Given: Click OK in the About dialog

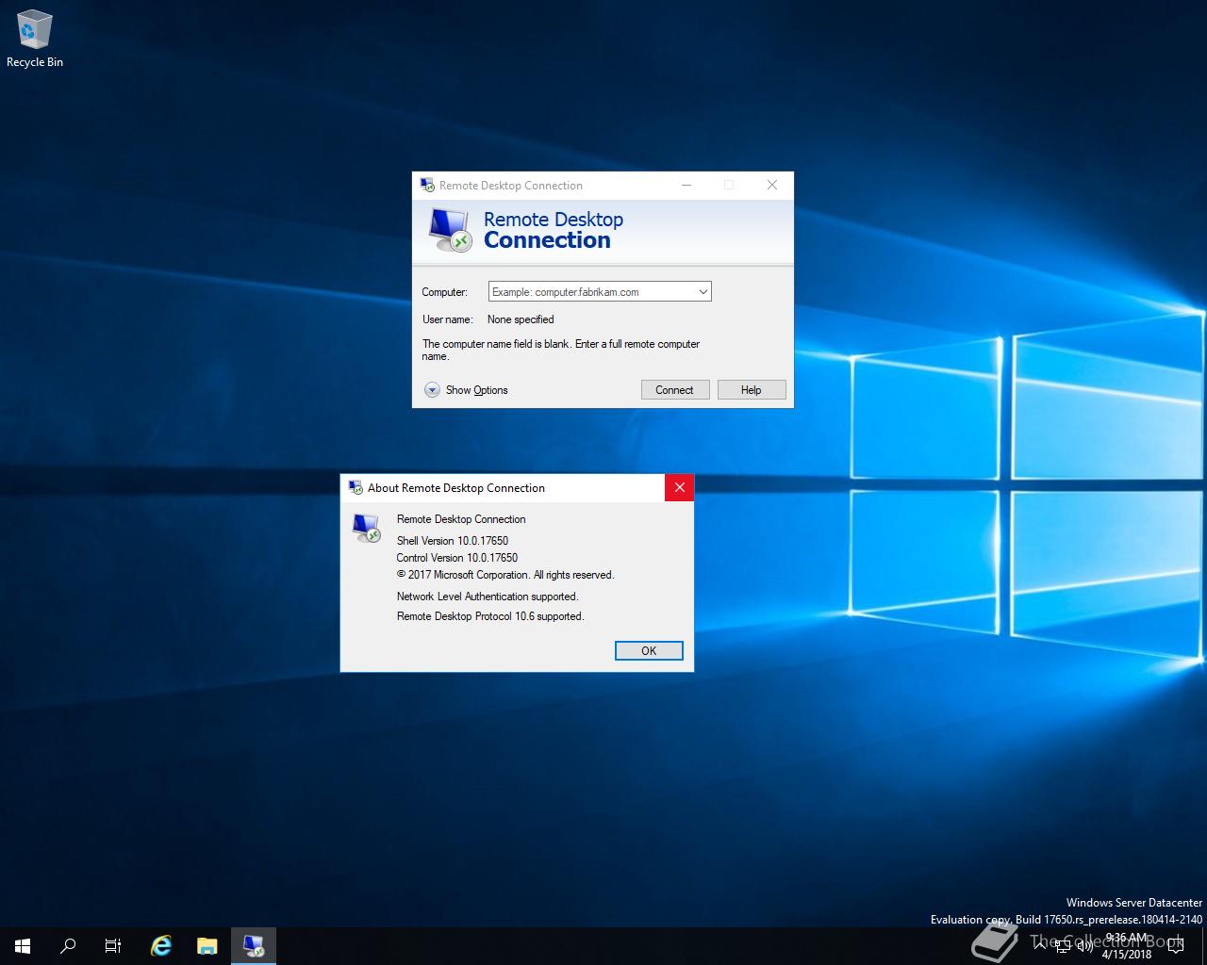Looking at the screenshot, I should (649, 651).
